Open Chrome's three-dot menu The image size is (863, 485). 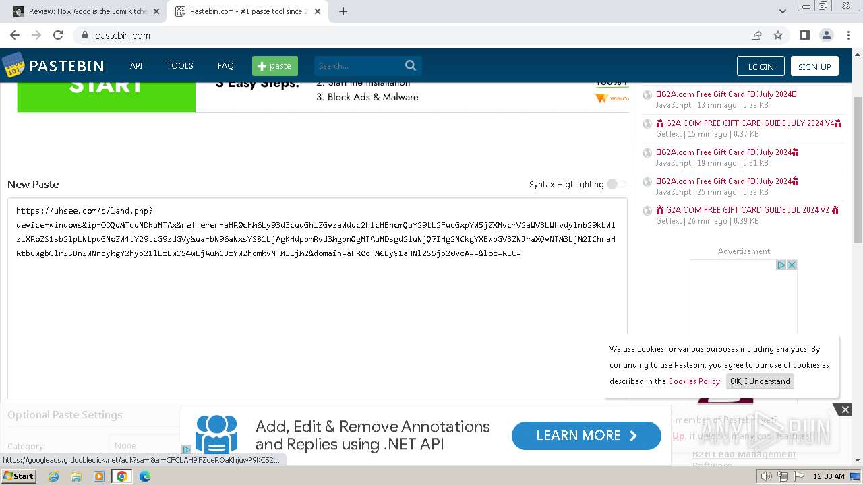847,35
